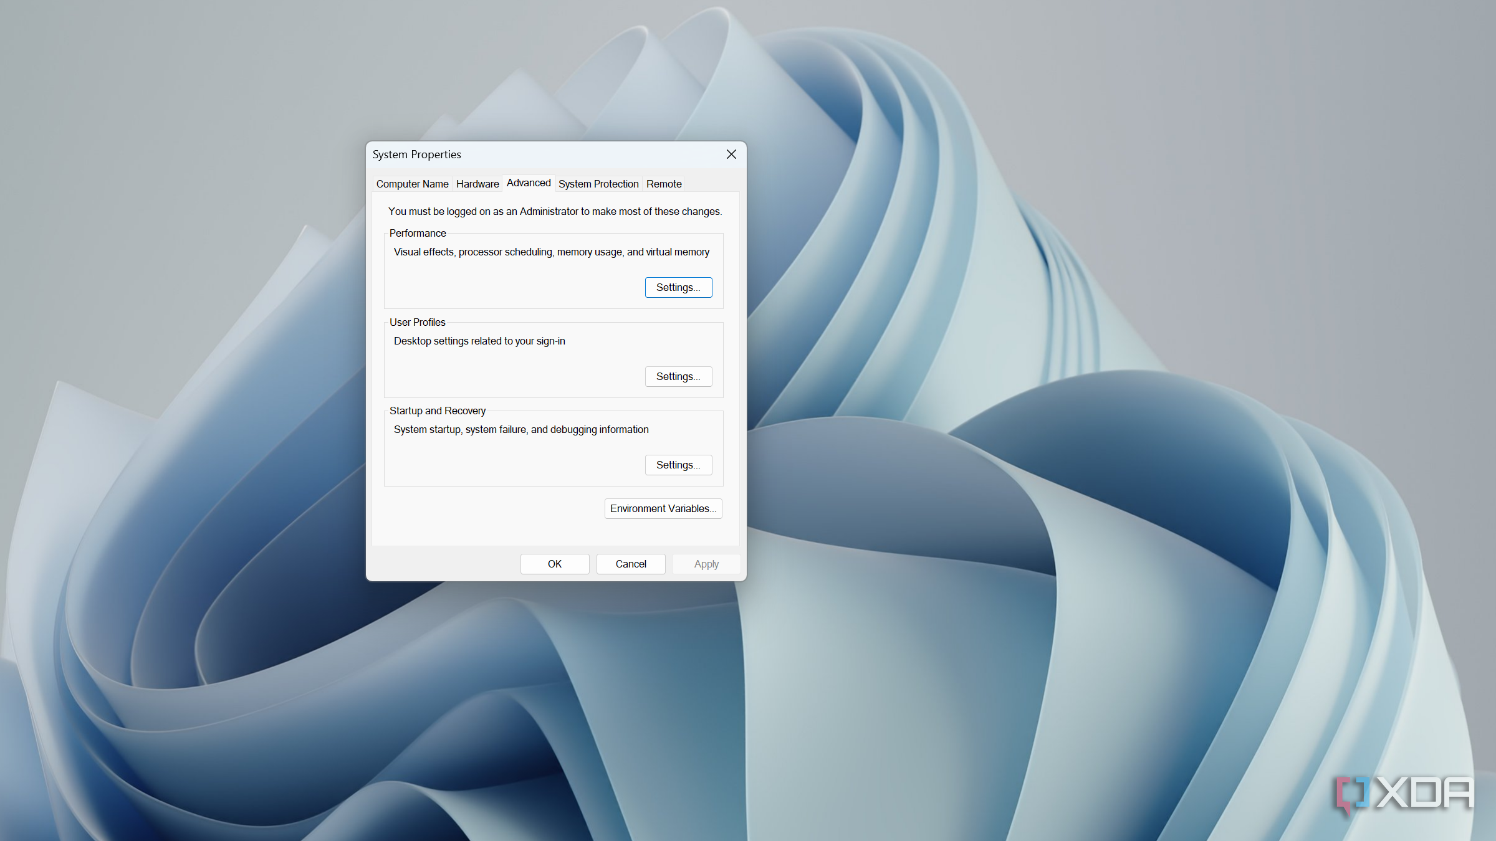This screenshot has width=1496, height=841.
Task: Open User Profiles Settings button
Action: click(x=678, y=376)
